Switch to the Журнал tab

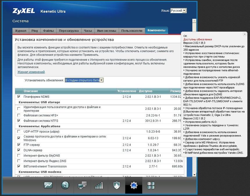pyautogui.click(x=21, y=31)
